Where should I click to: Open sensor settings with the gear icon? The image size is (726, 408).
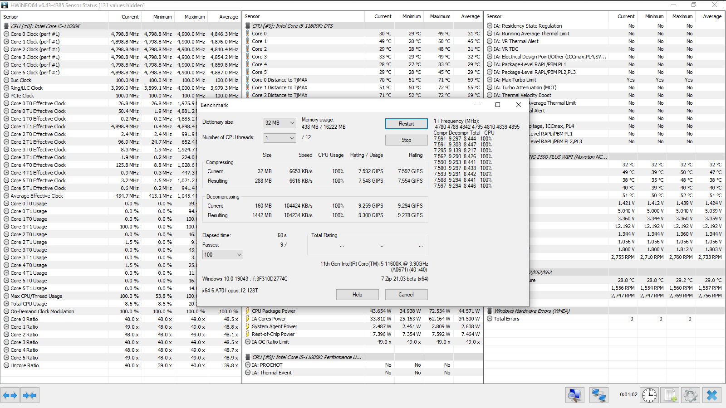click(691, 395)
